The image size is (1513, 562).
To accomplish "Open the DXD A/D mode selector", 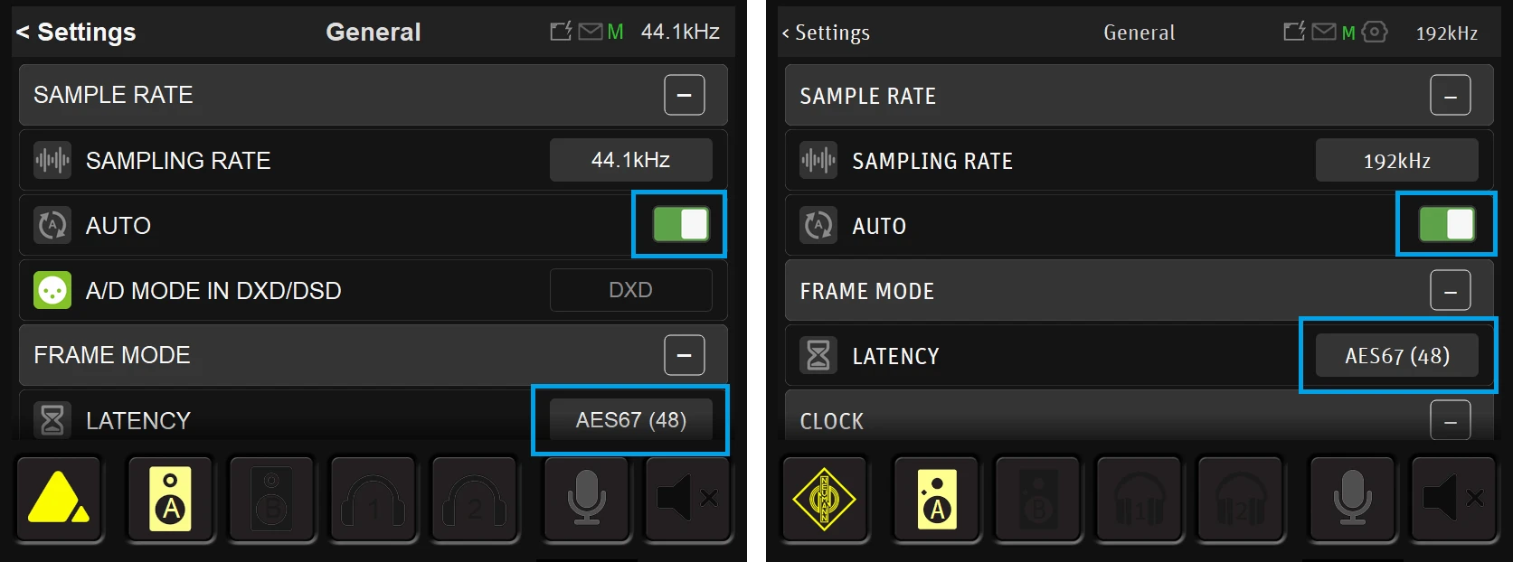I will point(631,290).
